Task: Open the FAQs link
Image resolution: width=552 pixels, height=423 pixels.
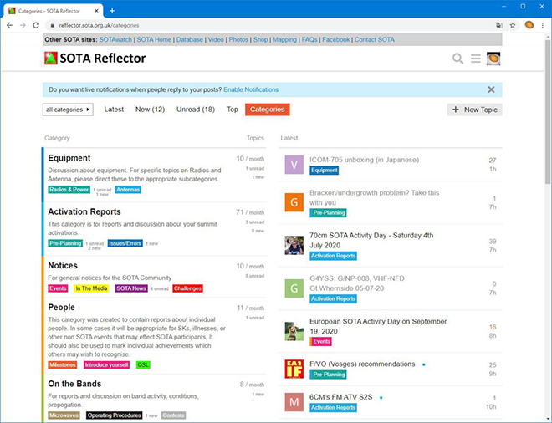Action: [309, 40]
